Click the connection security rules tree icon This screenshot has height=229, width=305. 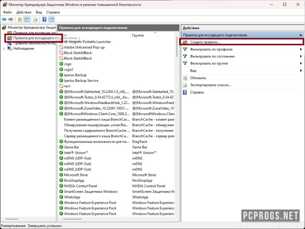pos(10,43)
